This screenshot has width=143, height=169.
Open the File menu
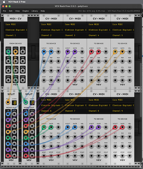click(4, 11)
